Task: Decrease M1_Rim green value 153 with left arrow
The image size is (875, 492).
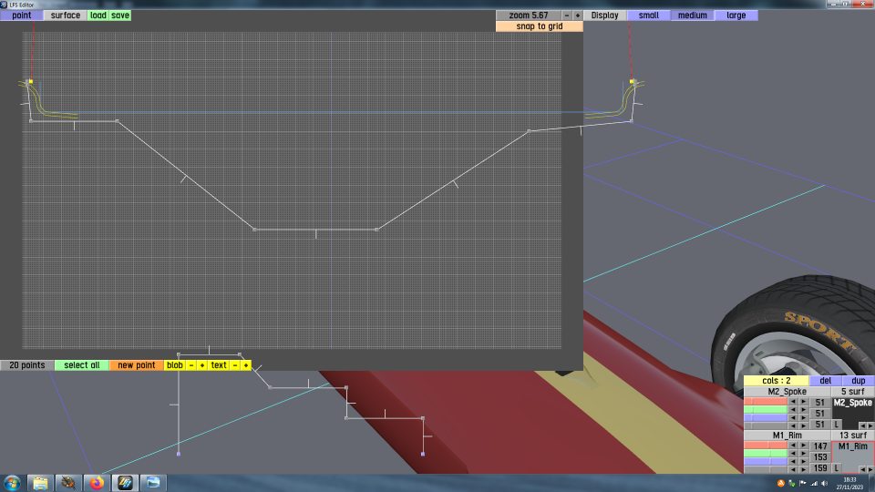Action: tap(793, 454)
